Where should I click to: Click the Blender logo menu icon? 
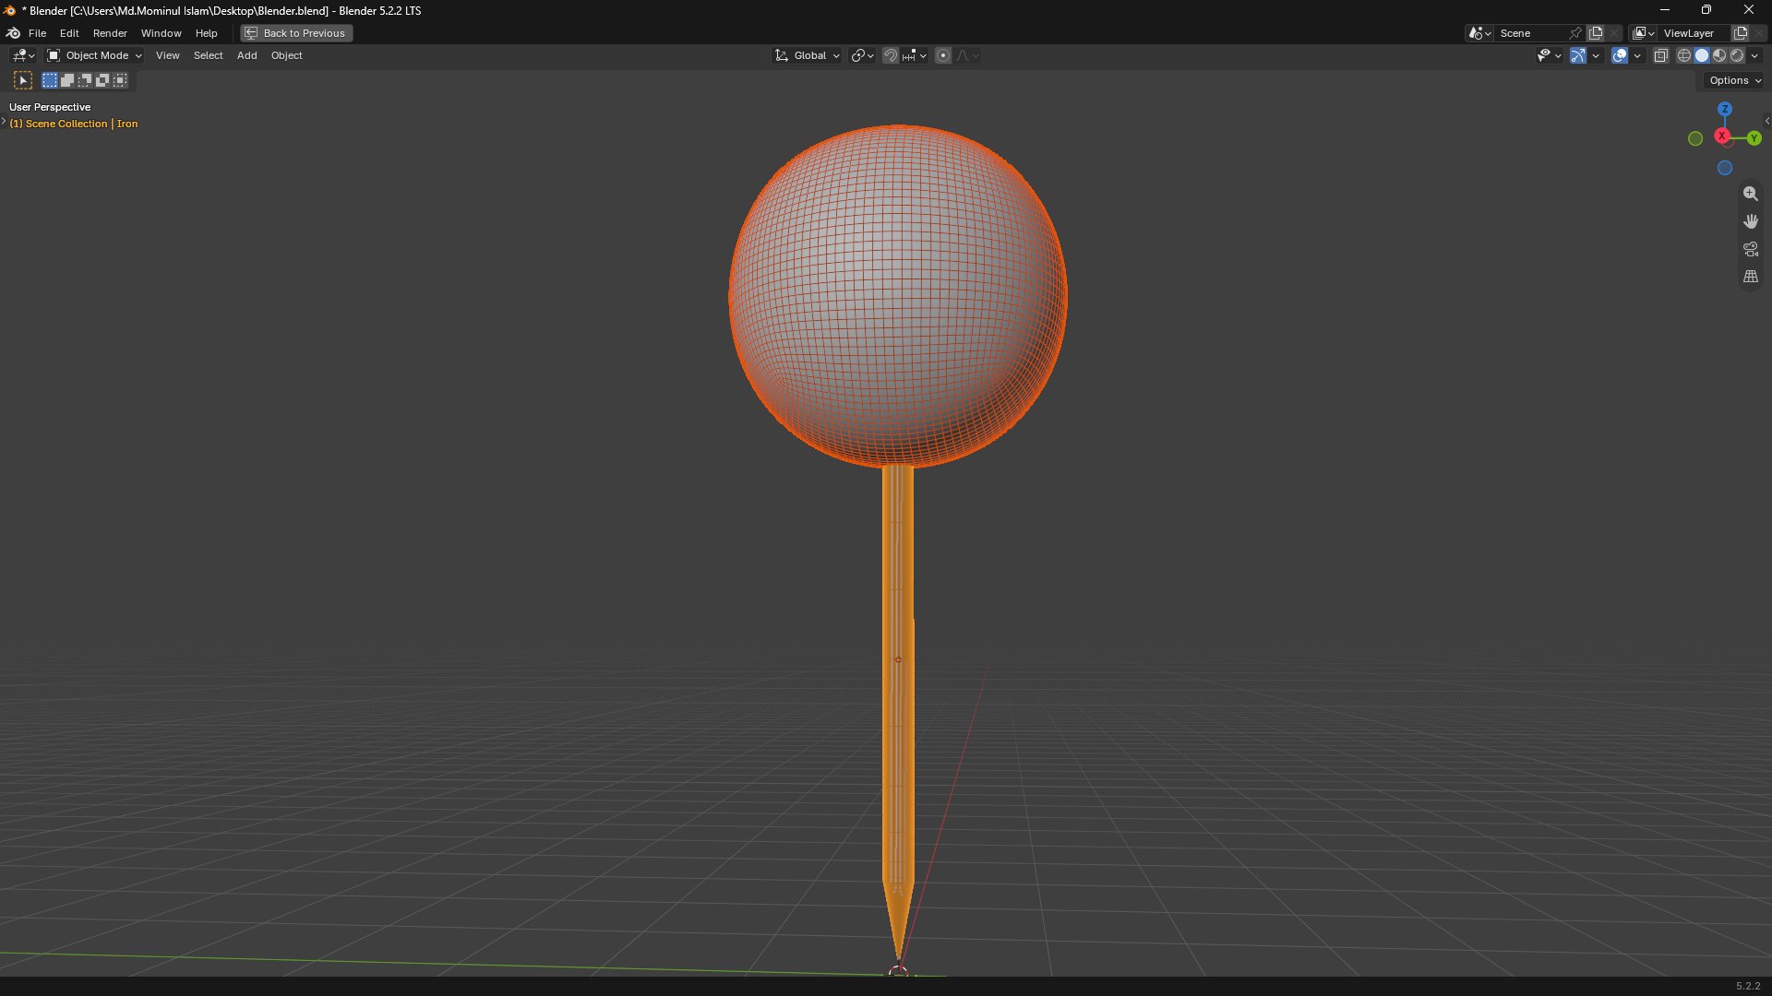[x=13, y=33]
